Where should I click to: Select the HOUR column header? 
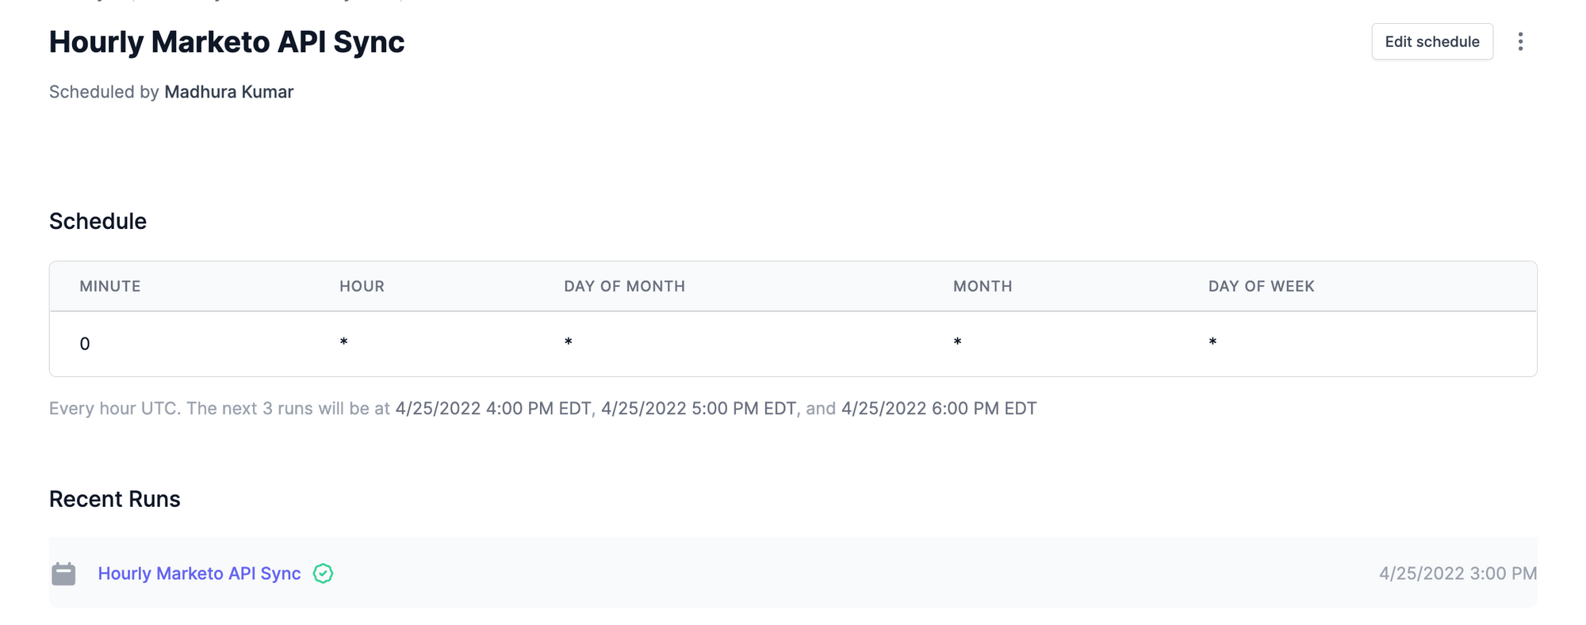tap(362, 286)
